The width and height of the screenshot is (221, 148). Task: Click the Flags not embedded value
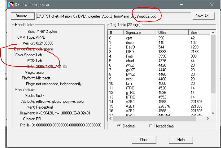click(x=59, y=84)
